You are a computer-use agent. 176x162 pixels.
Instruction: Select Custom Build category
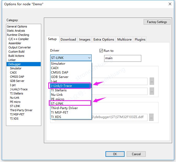(x=24, y=52)
